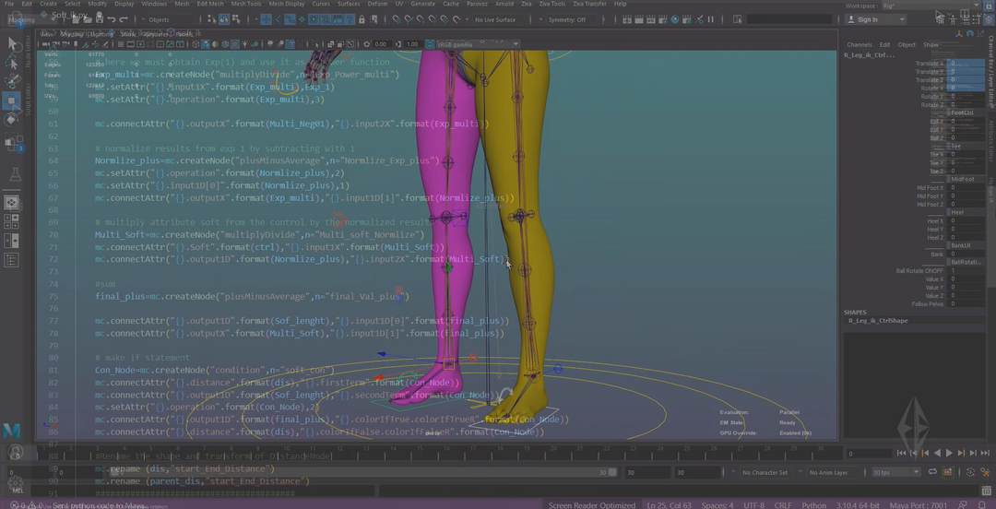
Task: Click the Python language mode in status bar
Action: [x=813, y=504]
